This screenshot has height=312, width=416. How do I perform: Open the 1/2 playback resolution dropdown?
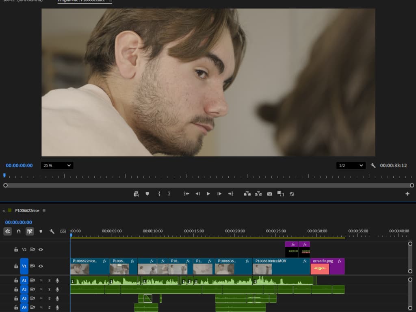pyautogui.click(x=351, y=165)
